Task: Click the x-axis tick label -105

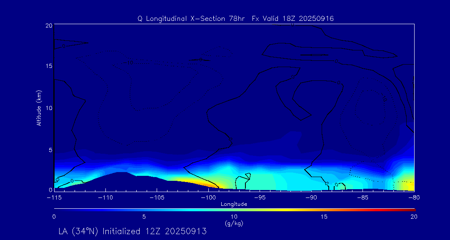Action: [x=157, y=198]
